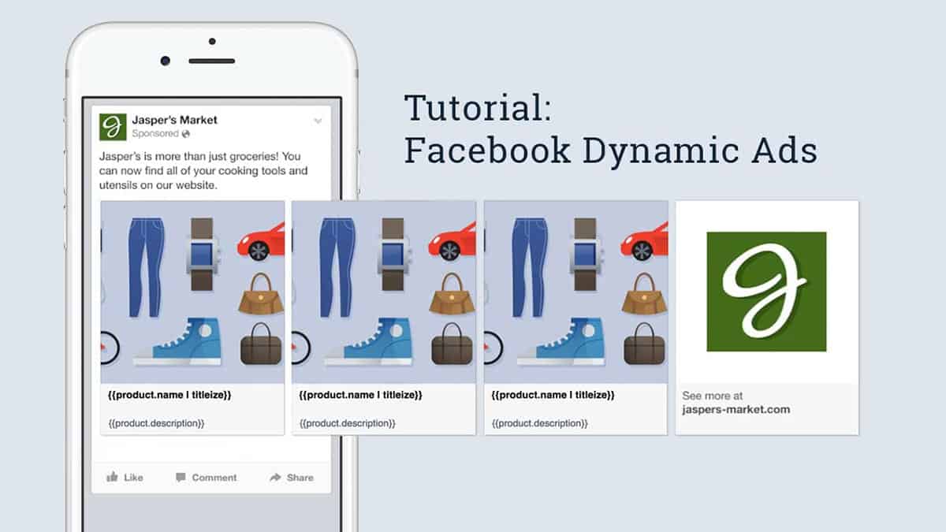
Task: Comment on the Jasper's Market post
Action: click(206, 477)
